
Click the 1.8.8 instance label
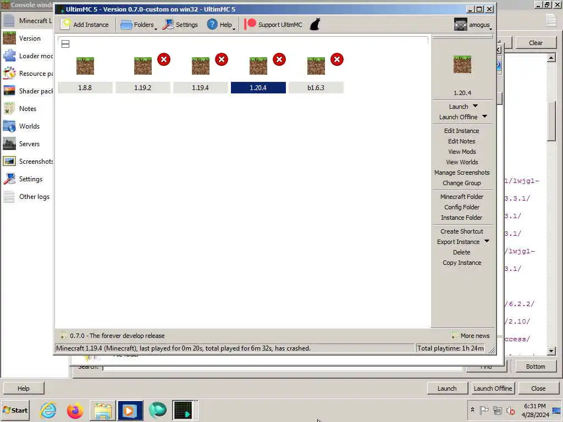(x=85, y=87)
